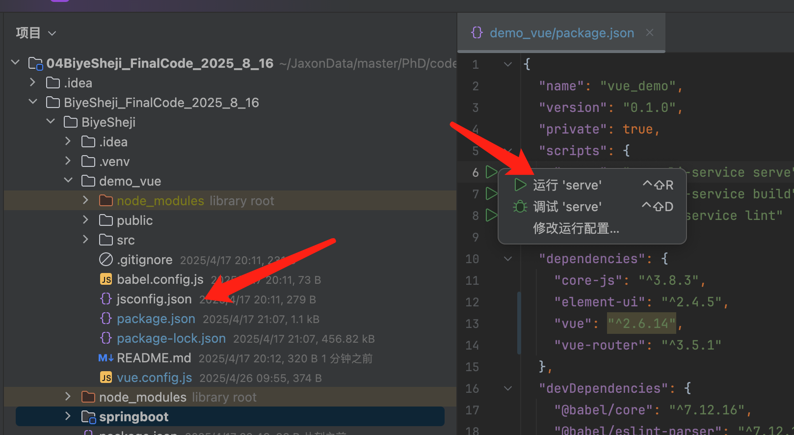Expand the public folder
794x435 pixels.
point(86,220)
